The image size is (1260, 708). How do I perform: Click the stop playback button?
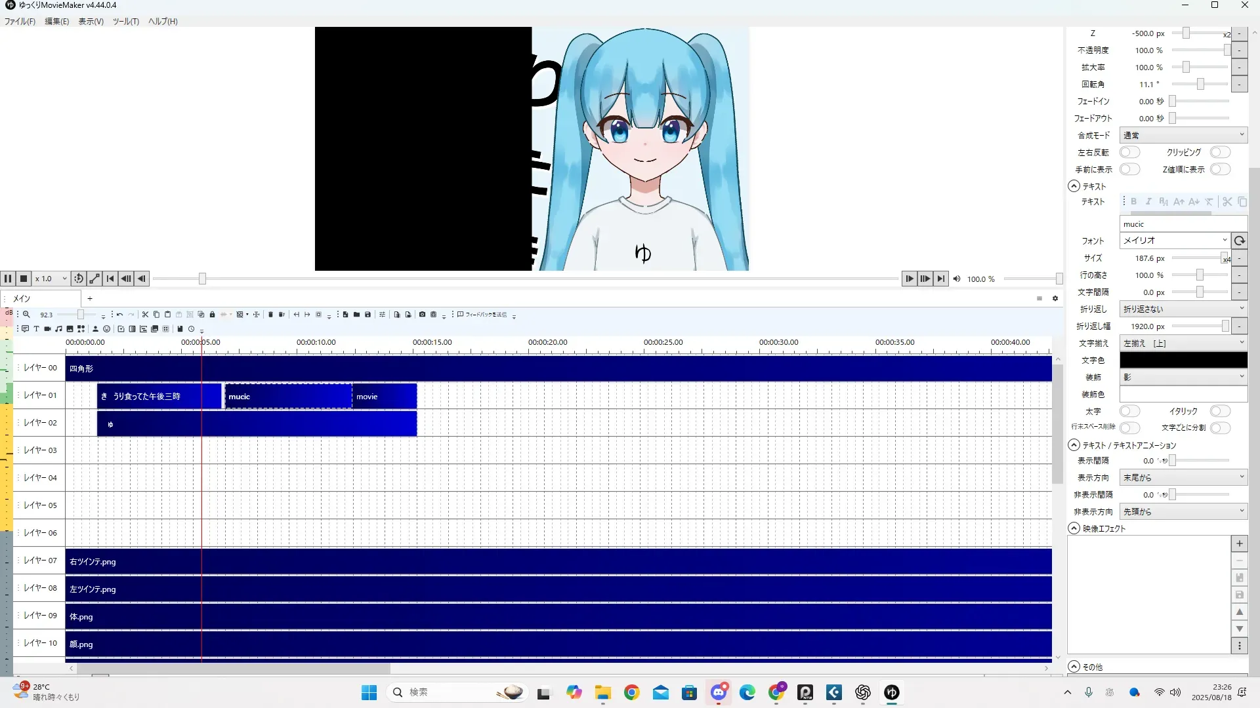tap(24, 279)
